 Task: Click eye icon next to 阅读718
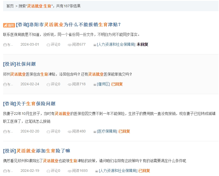click(70, 85)
